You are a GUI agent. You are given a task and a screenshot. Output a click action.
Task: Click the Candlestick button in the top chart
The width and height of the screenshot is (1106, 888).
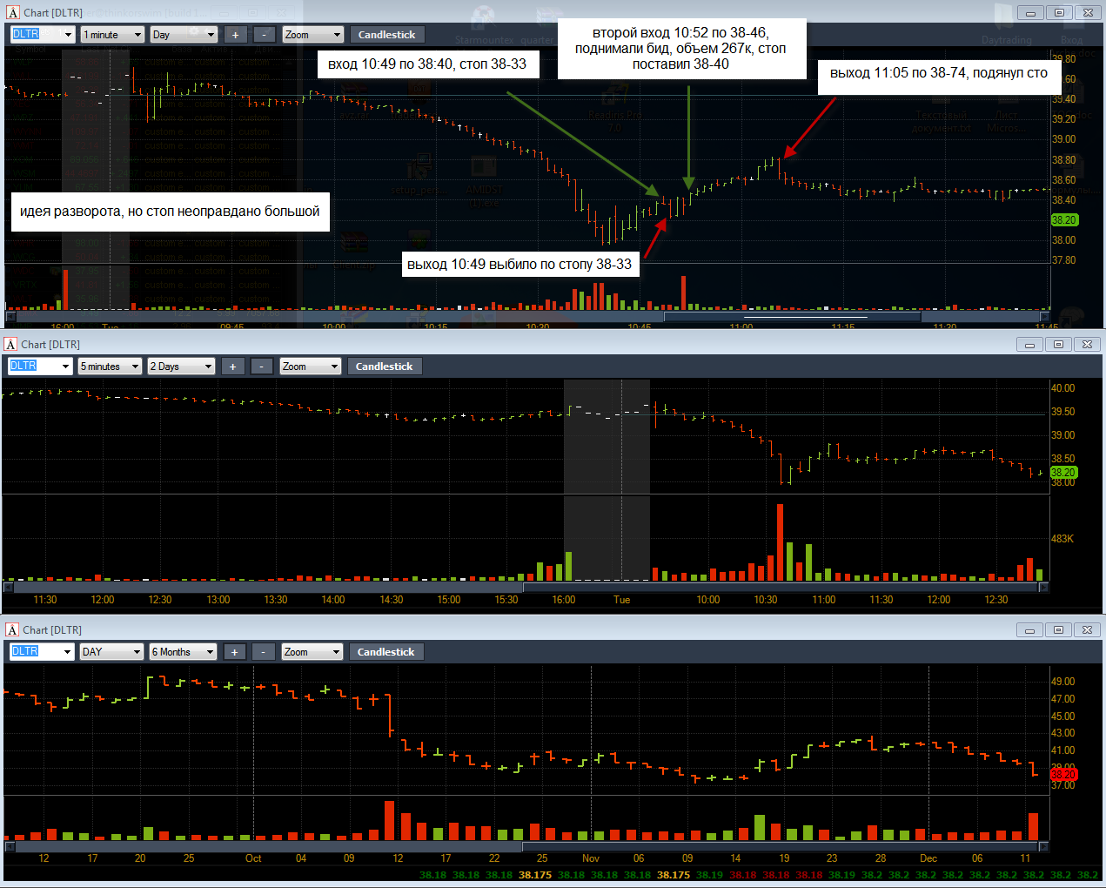[x=387, y=35]
